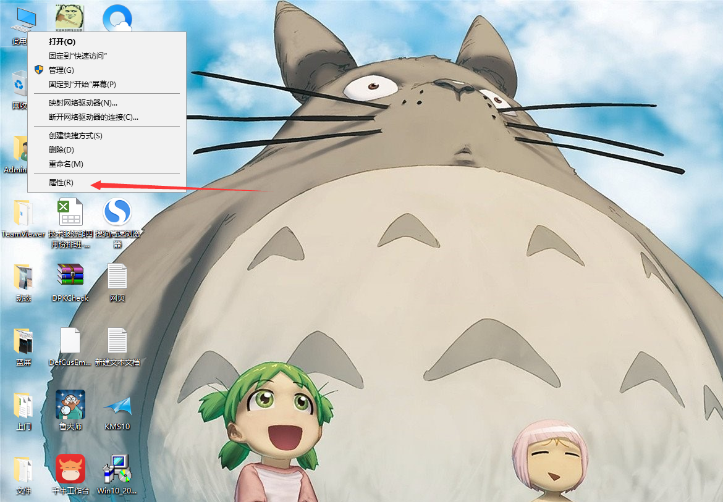The image size is (723, 502).
Task: Select the 新建文本文档 file icon
Action: [x=117, y=341]
